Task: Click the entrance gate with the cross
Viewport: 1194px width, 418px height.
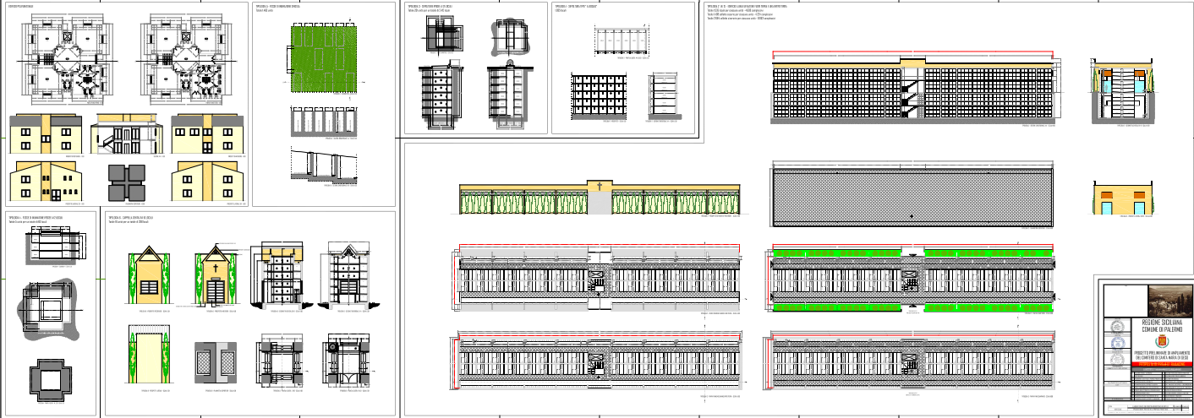Action: pyautogui.click(x=600, y=198)
